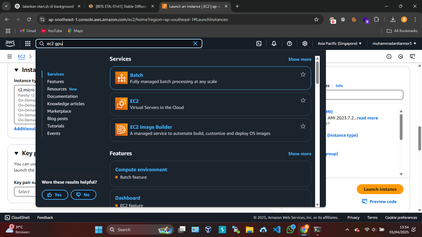
Task: Click the Launch instance button
Action: point(380,189)
